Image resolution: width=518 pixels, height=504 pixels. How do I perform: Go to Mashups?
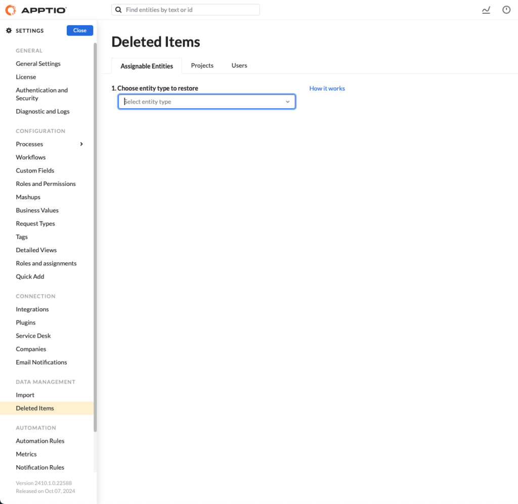point(28,197)
